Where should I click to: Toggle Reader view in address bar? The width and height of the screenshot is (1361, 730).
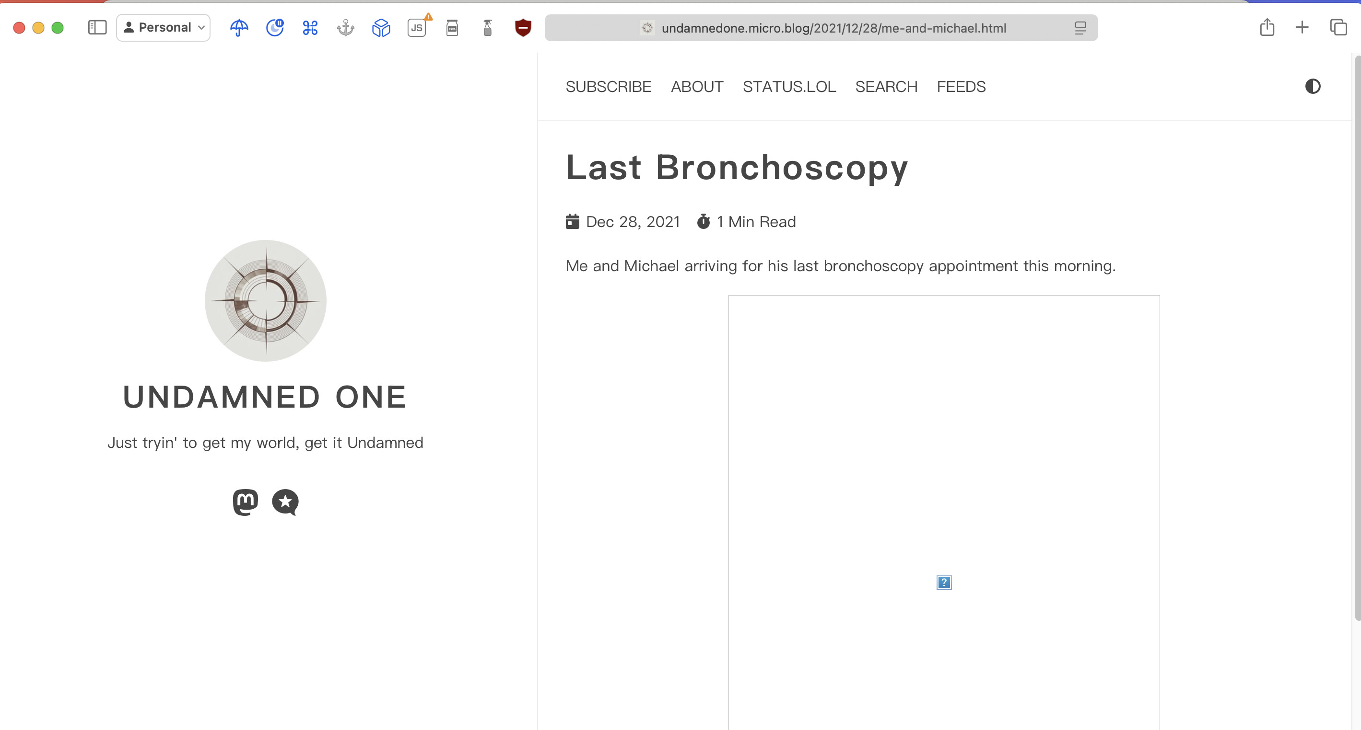pos(1080,28)
